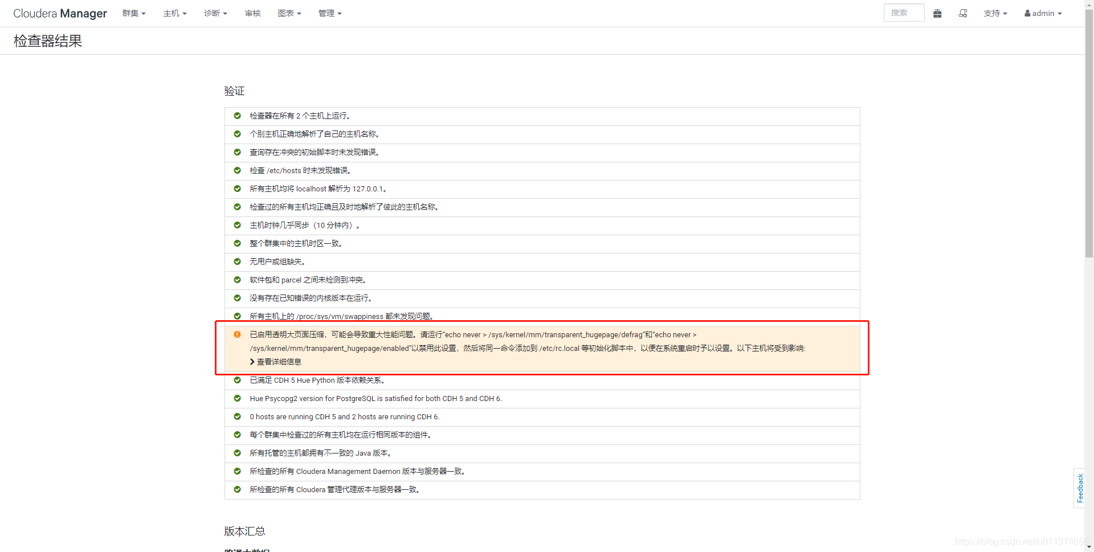Viewport: 1094px width, 552px height.
Task: Click the Cloudera Manager logo link
Action: [x=60, y=13]
